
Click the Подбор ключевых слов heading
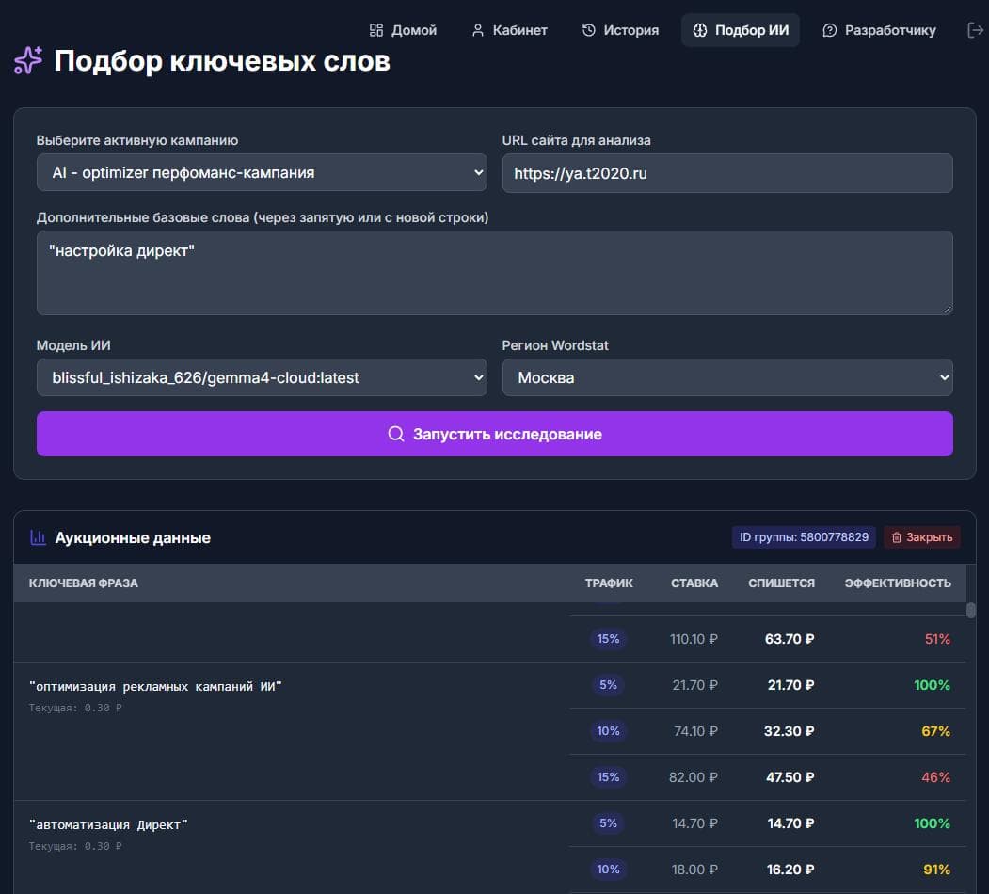222,61
